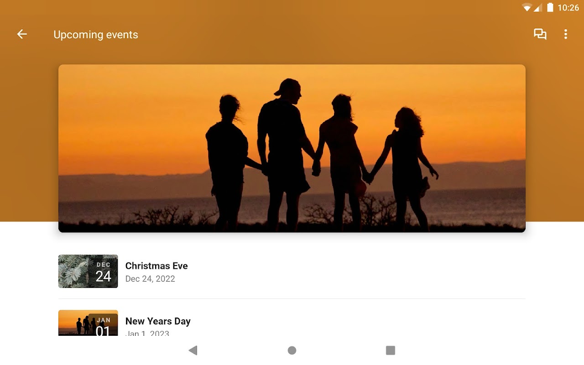The image size is (584, 365).
Task: Open the Dec 24 date thumbnail
Action: (88, 271)
